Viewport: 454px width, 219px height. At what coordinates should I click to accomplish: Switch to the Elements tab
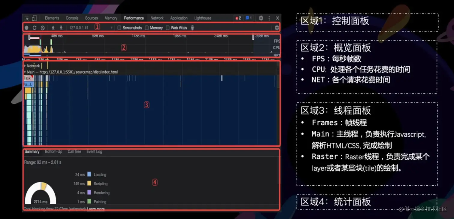(52, 18)
